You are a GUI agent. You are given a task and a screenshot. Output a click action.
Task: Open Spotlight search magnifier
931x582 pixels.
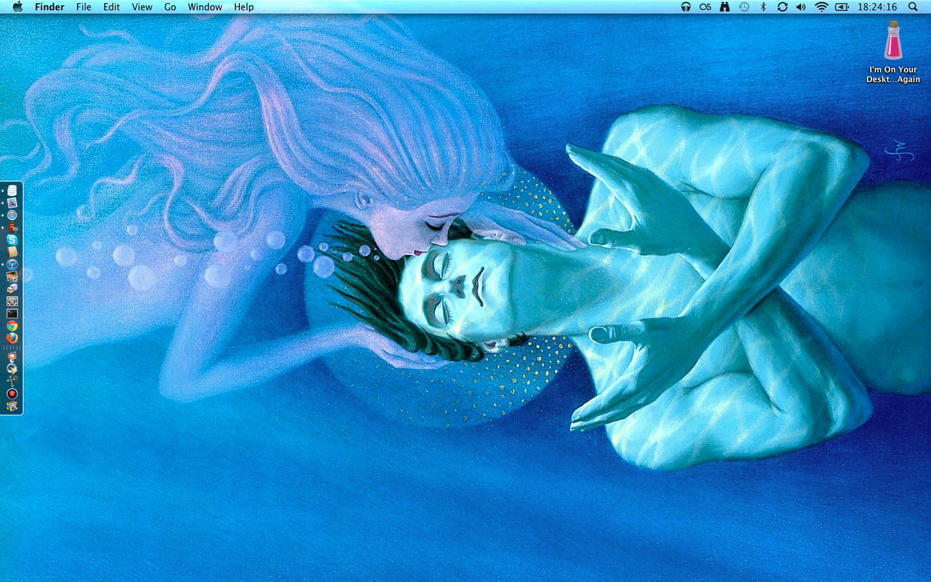(x=913, y=7)
